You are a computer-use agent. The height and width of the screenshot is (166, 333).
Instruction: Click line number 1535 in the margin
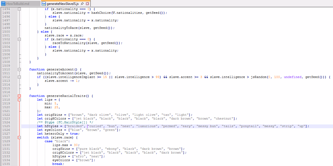pos(6,164)
